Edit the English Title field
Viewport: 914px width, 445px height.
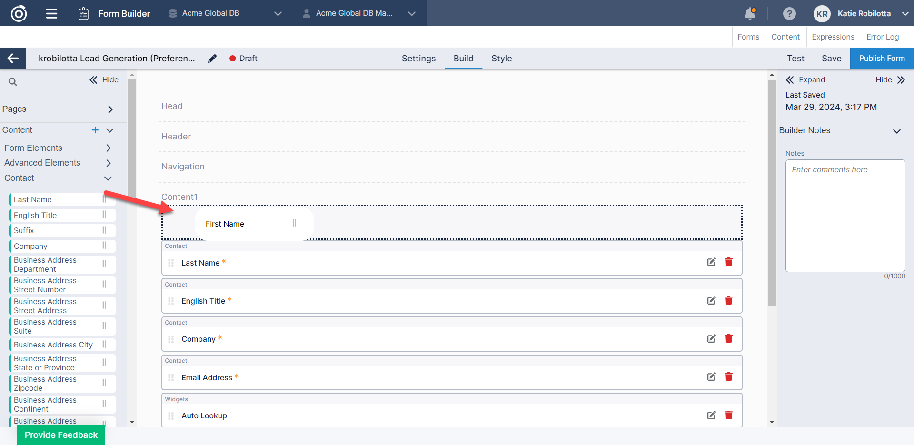pyautogui.click(x=711, y=300)
